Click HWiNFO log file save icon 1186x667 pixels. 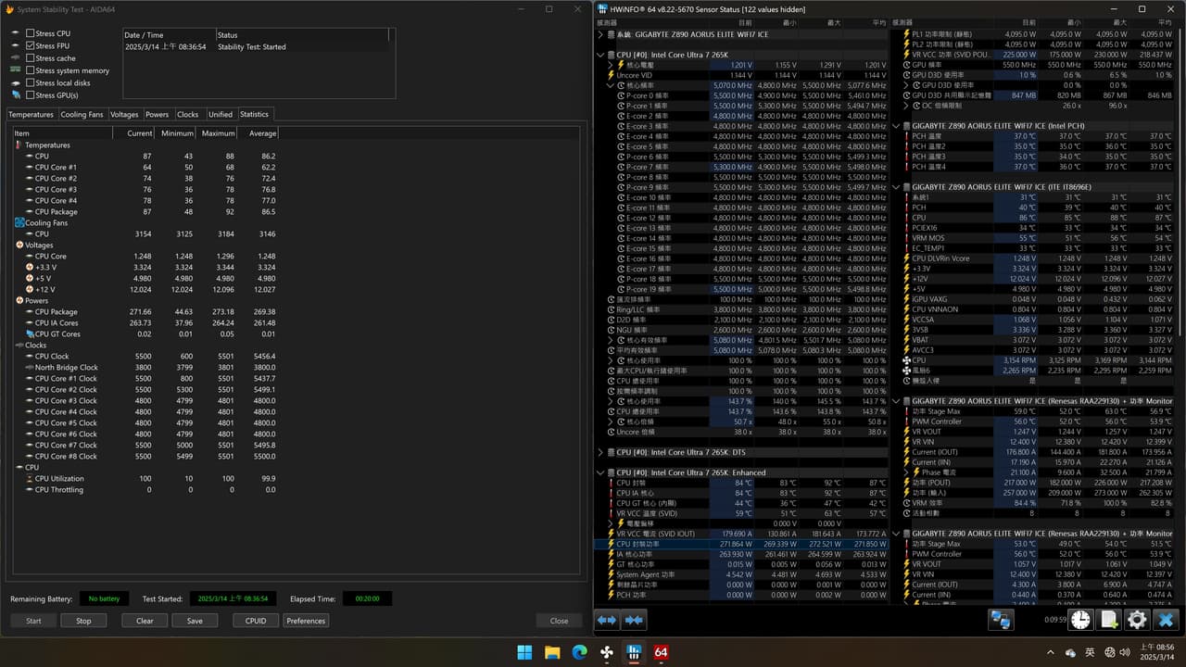[1109, 620]
